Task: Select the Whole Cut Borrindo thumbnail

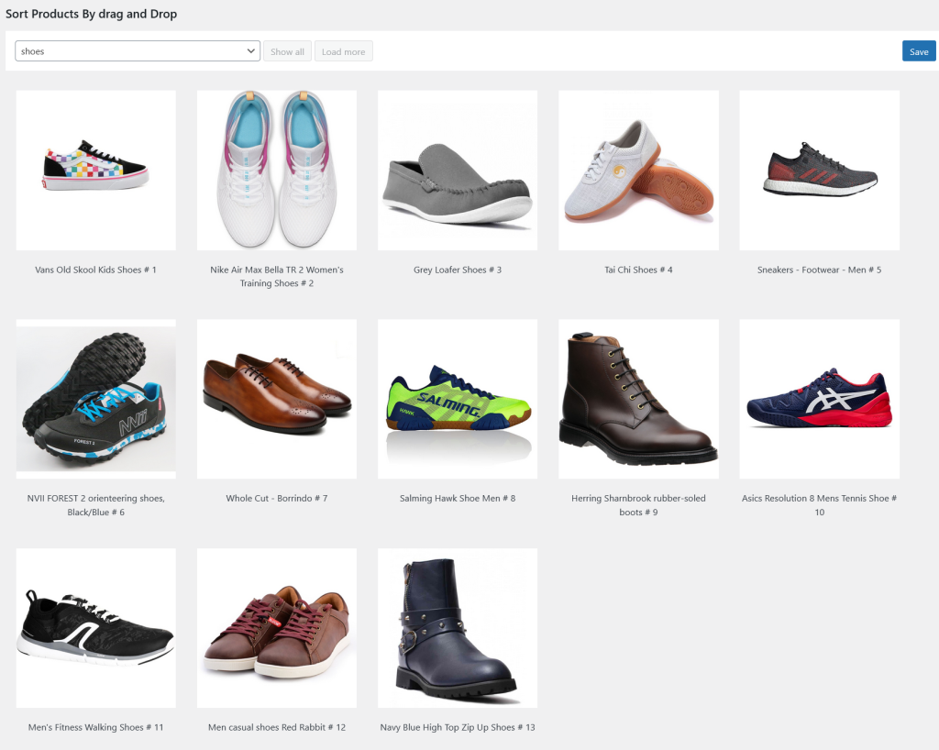Action: [276, 399]
